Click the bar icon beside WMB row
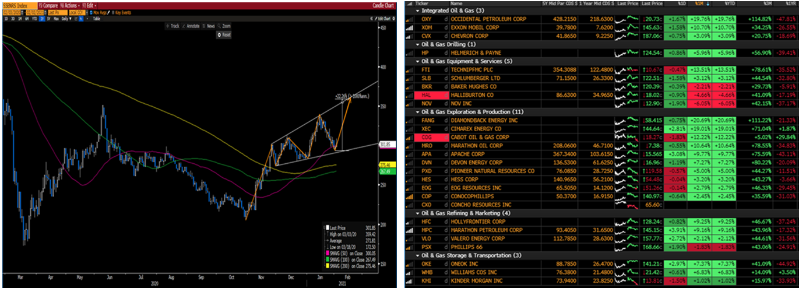Viewport: 799px width, 288px height. point(409,272)
